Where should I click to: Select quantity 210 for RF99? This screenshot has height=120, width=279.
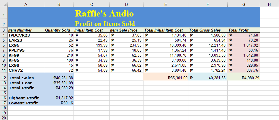pos(59,55)
